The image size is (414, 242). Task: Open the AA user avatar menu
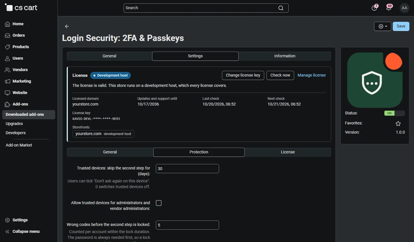(x=405, y=8)
